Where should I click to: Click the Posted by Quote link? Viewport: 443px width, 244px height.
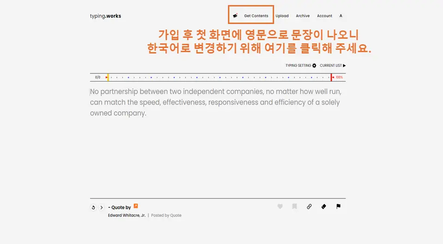click(x=166, y=215)
